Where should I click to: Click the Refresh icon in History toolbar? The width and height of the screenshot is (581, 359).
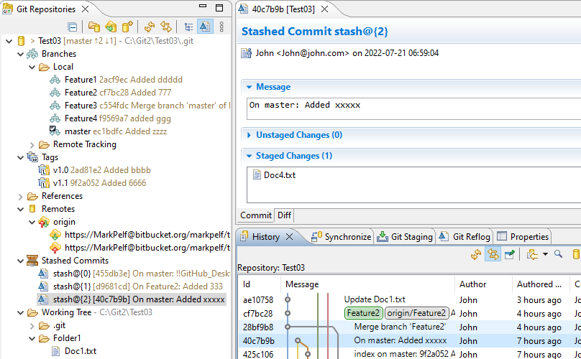tap(476, 254)
